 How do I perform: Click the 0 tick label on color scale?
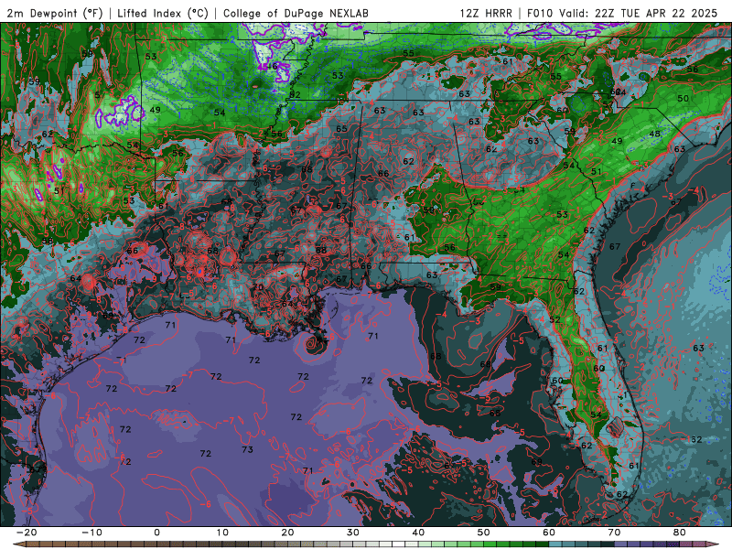(x=156, y=533)
